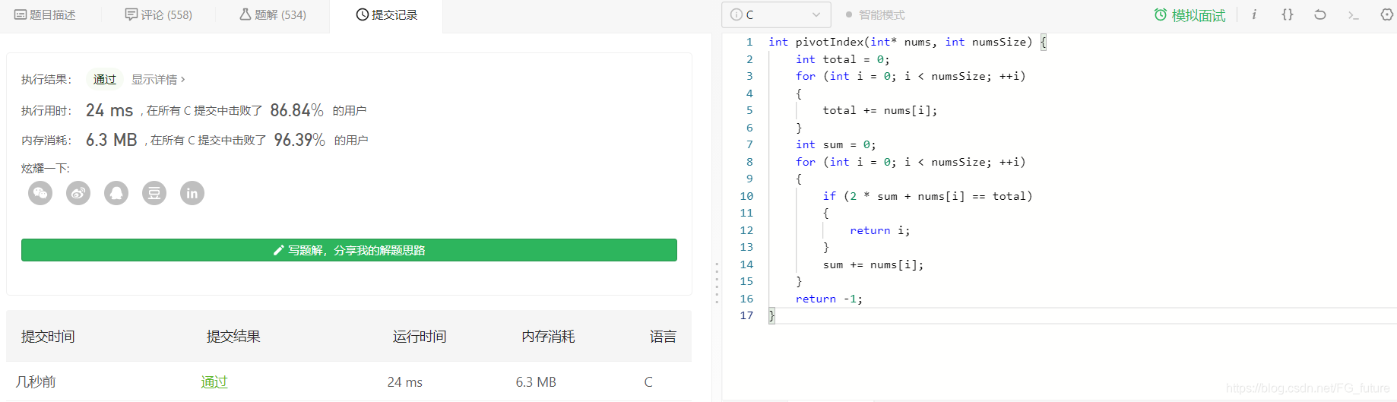Expand 显示详情 result details
The height and width of the screenshot is (402, 1397).
[158, 79]
